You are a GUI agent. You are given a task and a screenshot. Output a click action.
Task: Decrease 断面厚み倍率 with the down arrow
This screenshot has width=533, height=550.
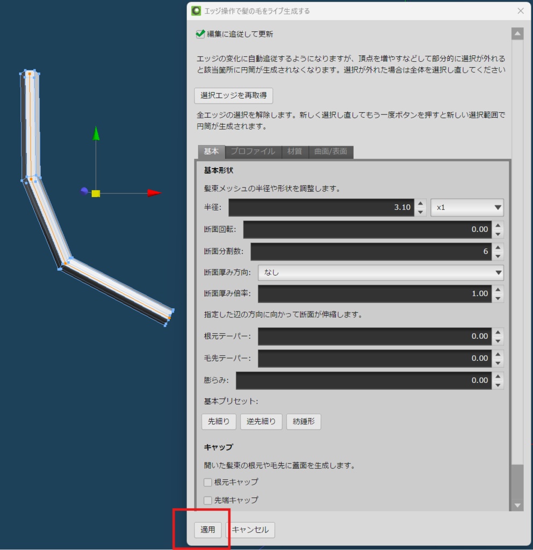[498, 298]
